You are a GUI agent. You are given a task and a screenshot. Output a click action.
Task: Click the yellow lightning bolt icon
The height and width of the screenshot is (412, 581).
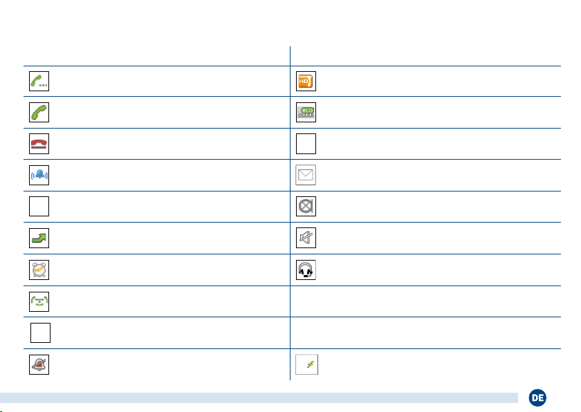(306, 365)
